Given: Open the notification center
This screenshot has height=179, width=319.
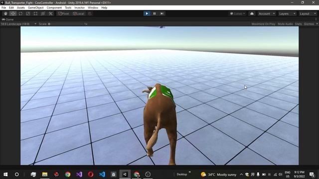Looking at the screenshot, I should click(x=312, y=175).
